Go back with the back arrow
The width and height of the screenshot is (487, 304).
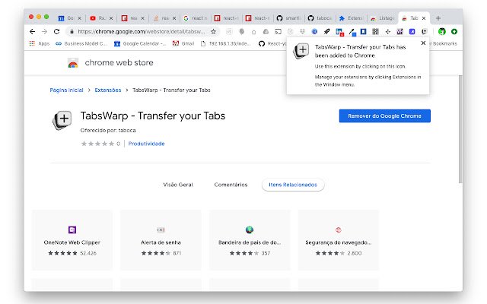32,31
